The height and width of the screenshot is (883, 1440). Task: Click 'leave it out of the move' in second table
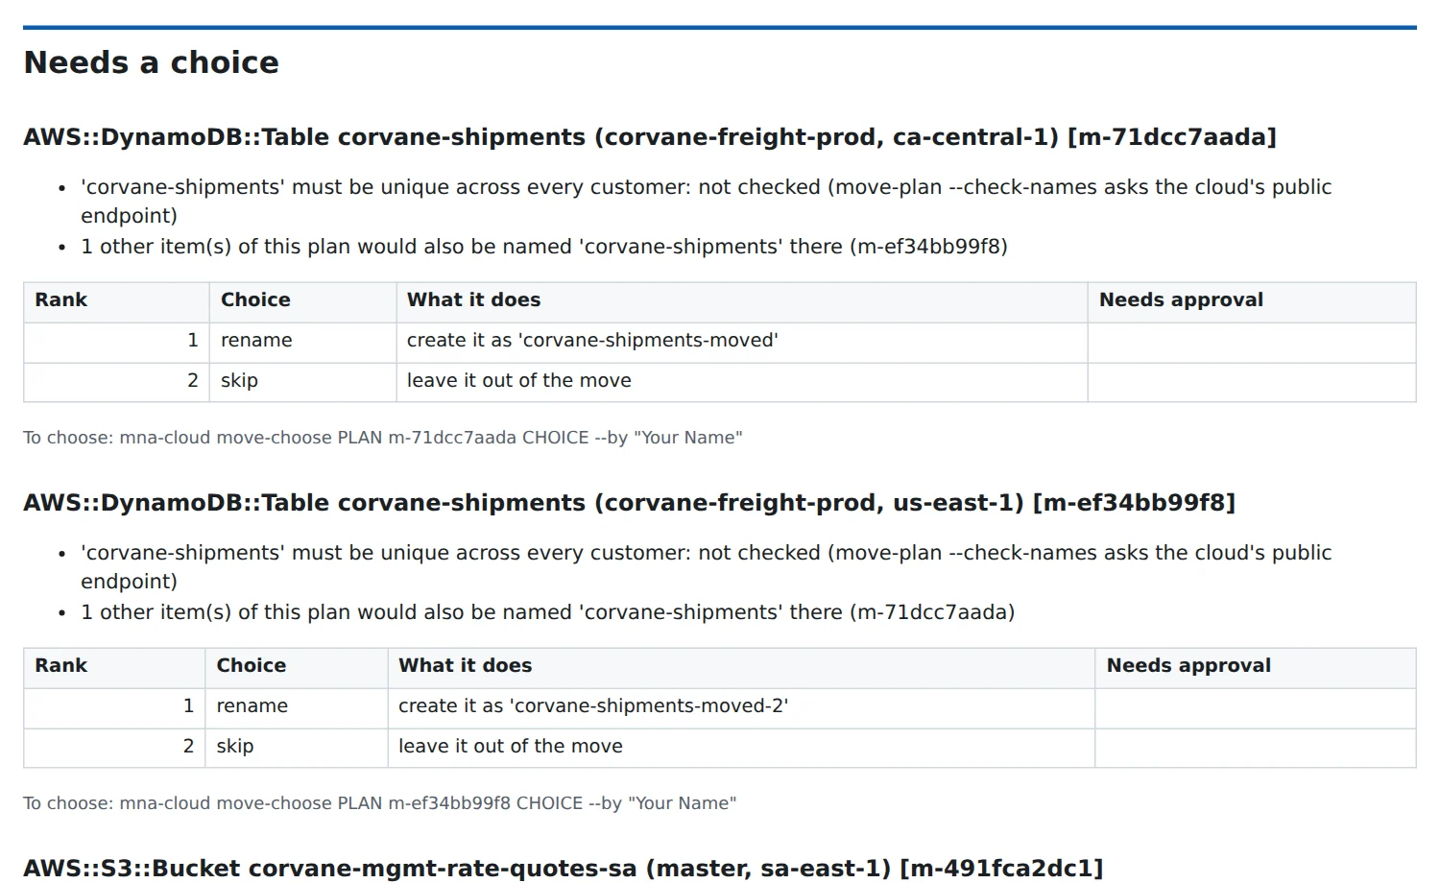click(x=511, y=747)
